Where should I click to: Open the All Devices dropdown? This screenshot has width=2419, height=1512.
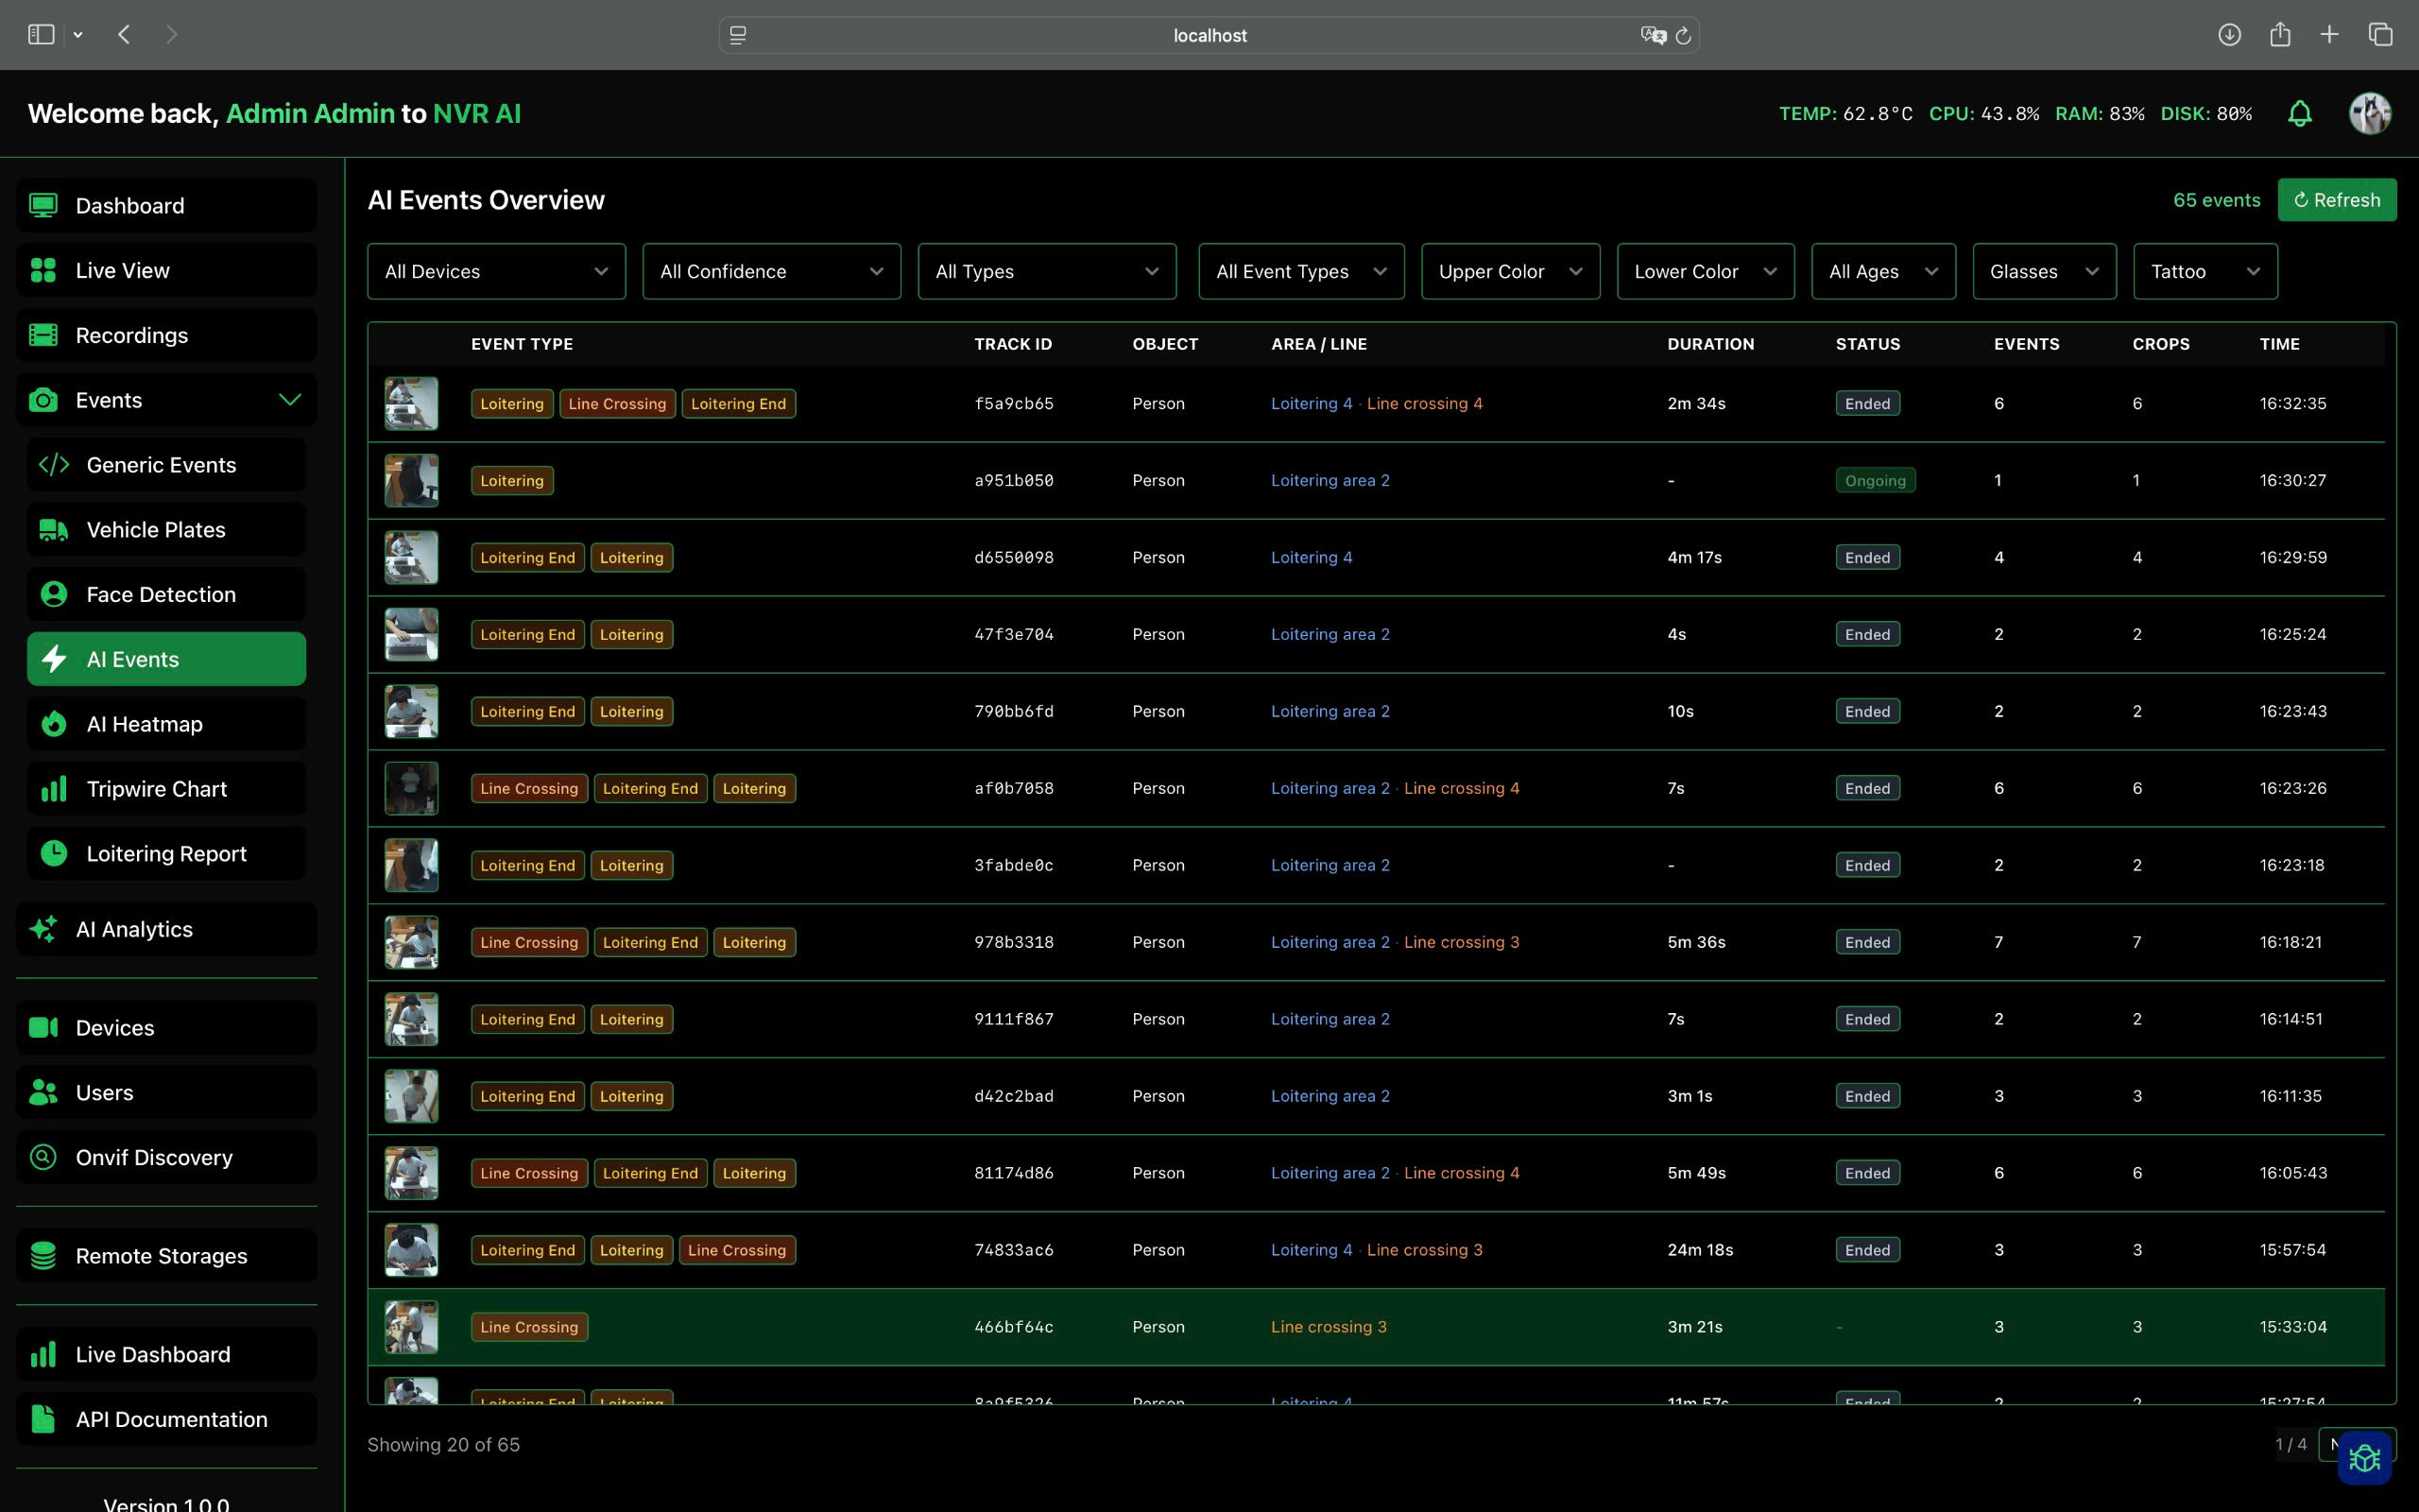(x=497, y=271)
